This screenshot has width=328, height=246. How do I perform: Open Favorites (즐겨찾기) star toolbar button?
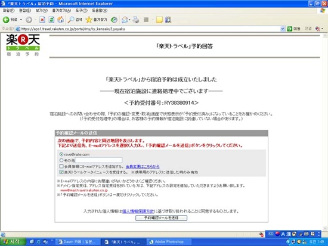[x=96, y=20]
